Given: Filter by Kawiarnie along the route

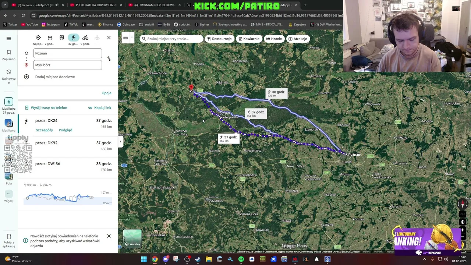Looking at the screenshot, I should pyautogui.click(x=249, y=39).
